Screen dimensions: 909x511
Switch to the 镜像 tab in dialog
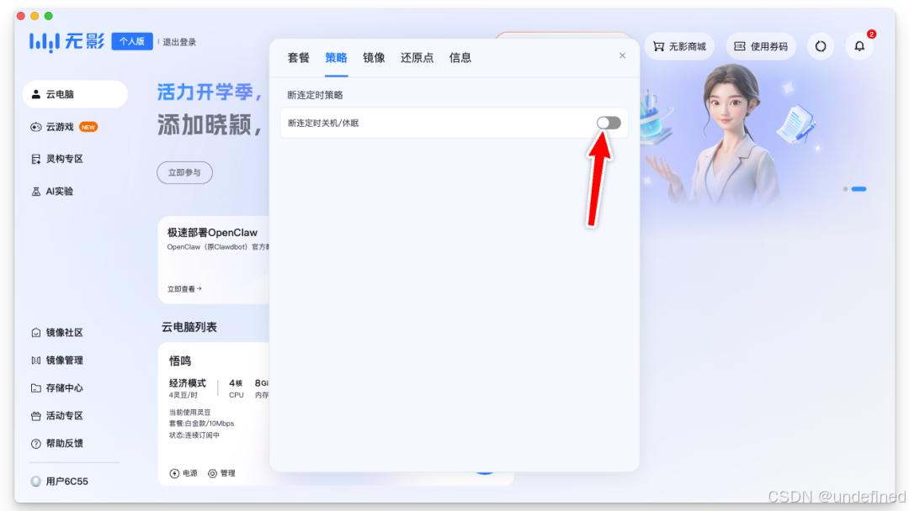coord(373,57)
